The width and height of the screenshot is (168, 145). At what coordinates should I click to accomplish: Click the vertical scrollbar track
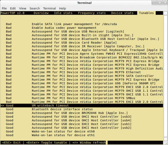pyautogui.click(x=165, y=76)
